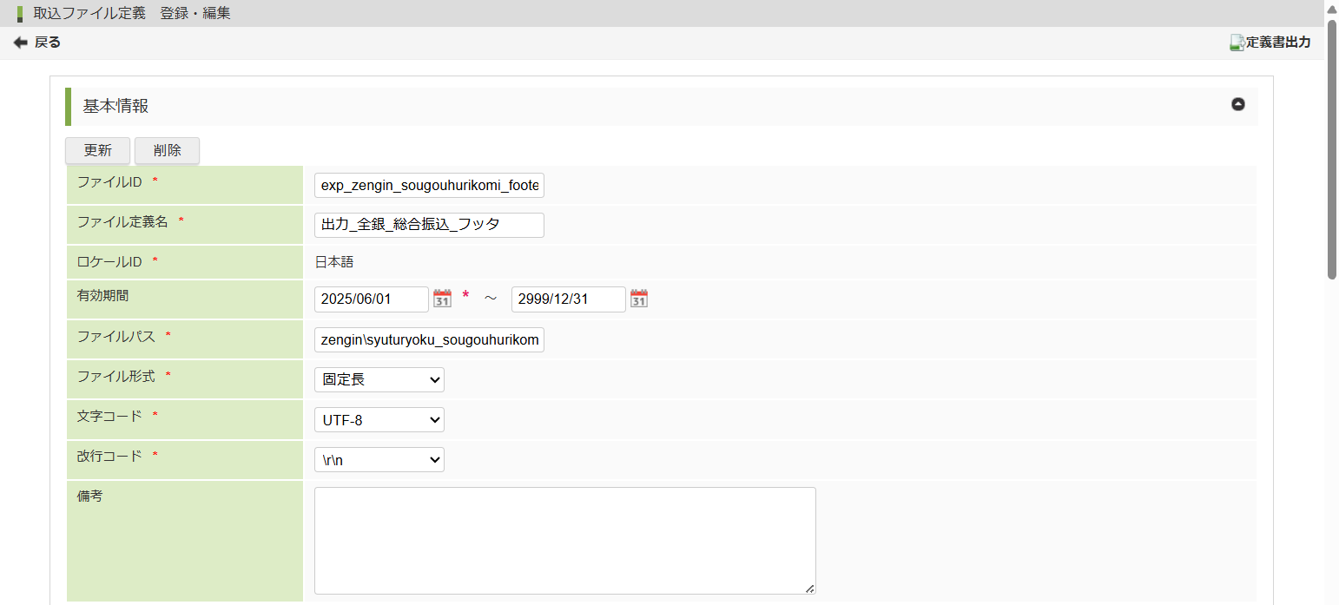Open the 文字コード dropdown showing UTF-8
Image resolution: width=1339 pixels, height=605 pixels.
pos(379,420)
